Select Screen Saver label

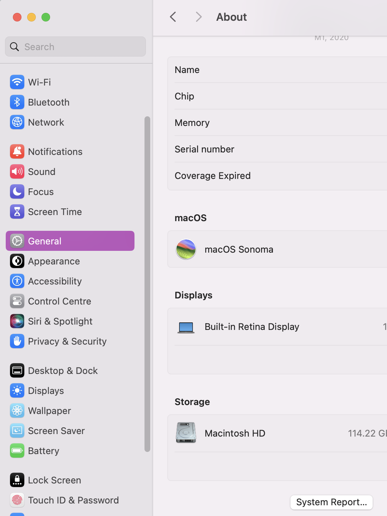(x=57, y=431)
